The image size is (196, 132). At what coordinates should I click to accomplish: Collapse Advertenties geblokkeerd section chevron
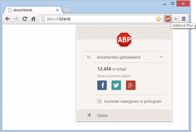(161, 57)
